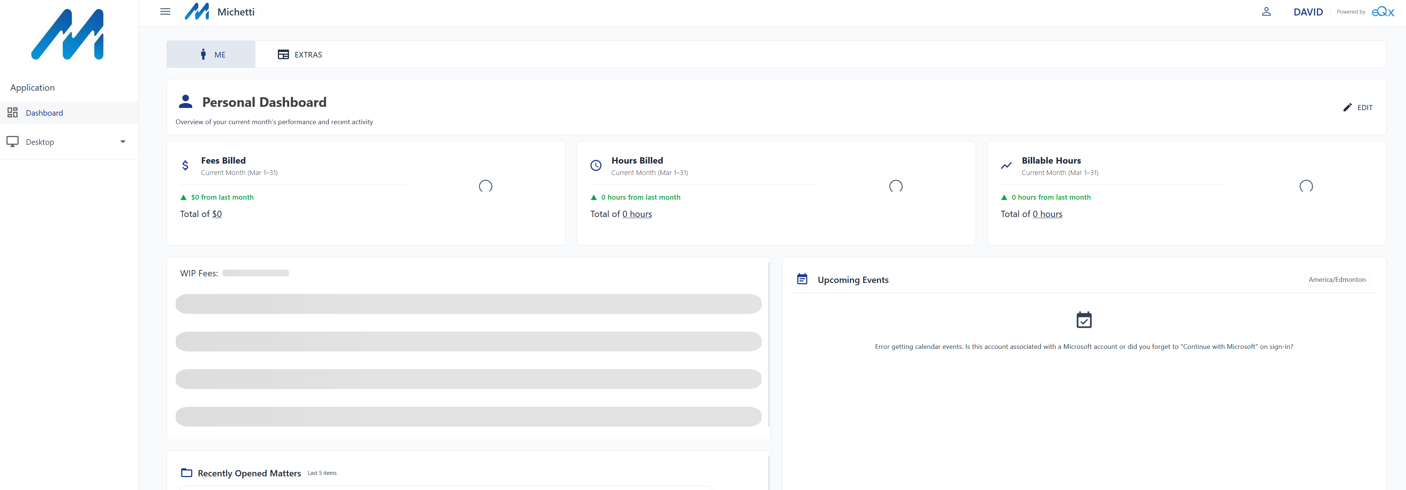
Task: Click the EDIT button on Personal Dashboard
Action: [x=1358, y=107]
